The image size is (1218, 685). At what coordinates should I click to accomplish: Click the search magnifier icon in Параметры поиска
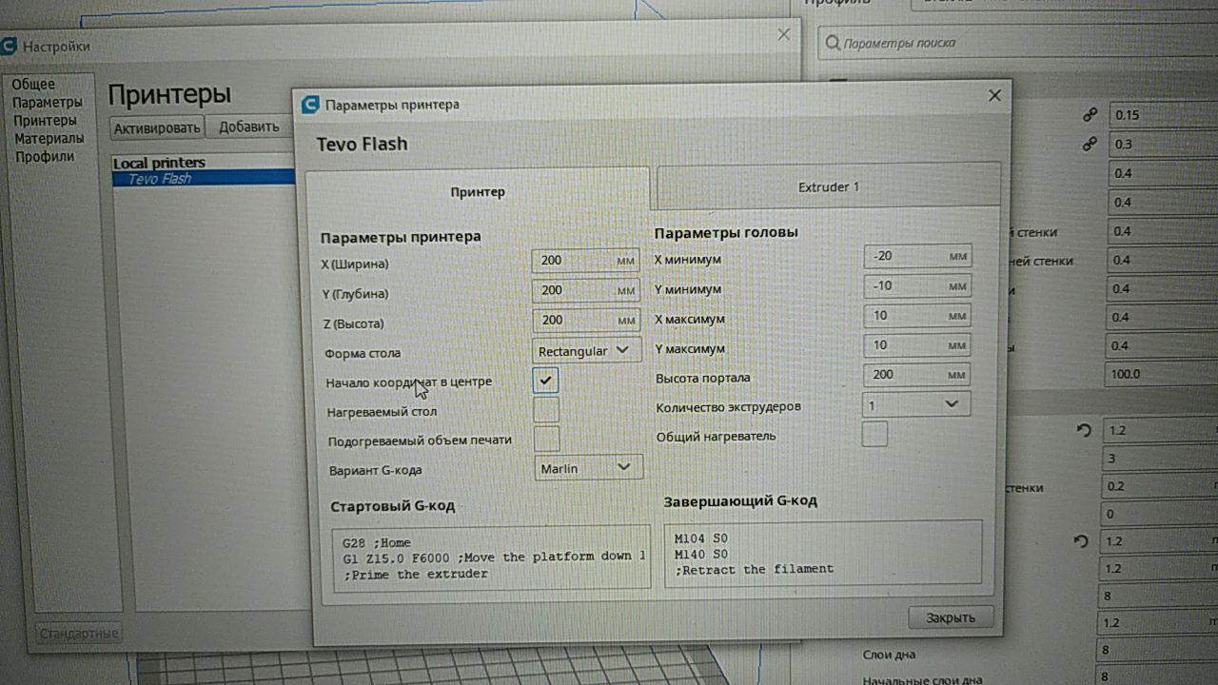[x=833, y=43]
